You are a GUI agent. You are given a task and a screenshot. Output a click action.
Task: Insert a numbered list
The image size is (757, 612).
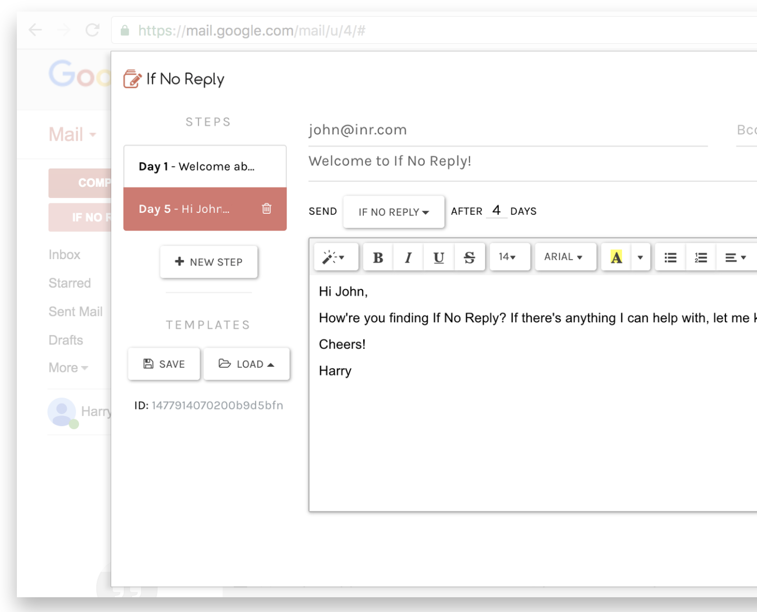[701, 257]
